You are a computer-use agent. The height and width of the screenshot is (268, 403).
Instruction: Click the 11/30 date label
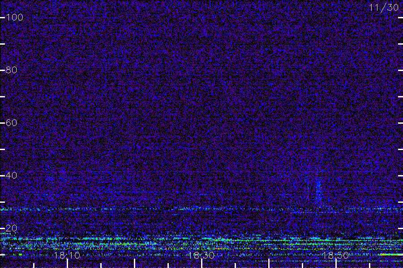[x=384, y=8]
